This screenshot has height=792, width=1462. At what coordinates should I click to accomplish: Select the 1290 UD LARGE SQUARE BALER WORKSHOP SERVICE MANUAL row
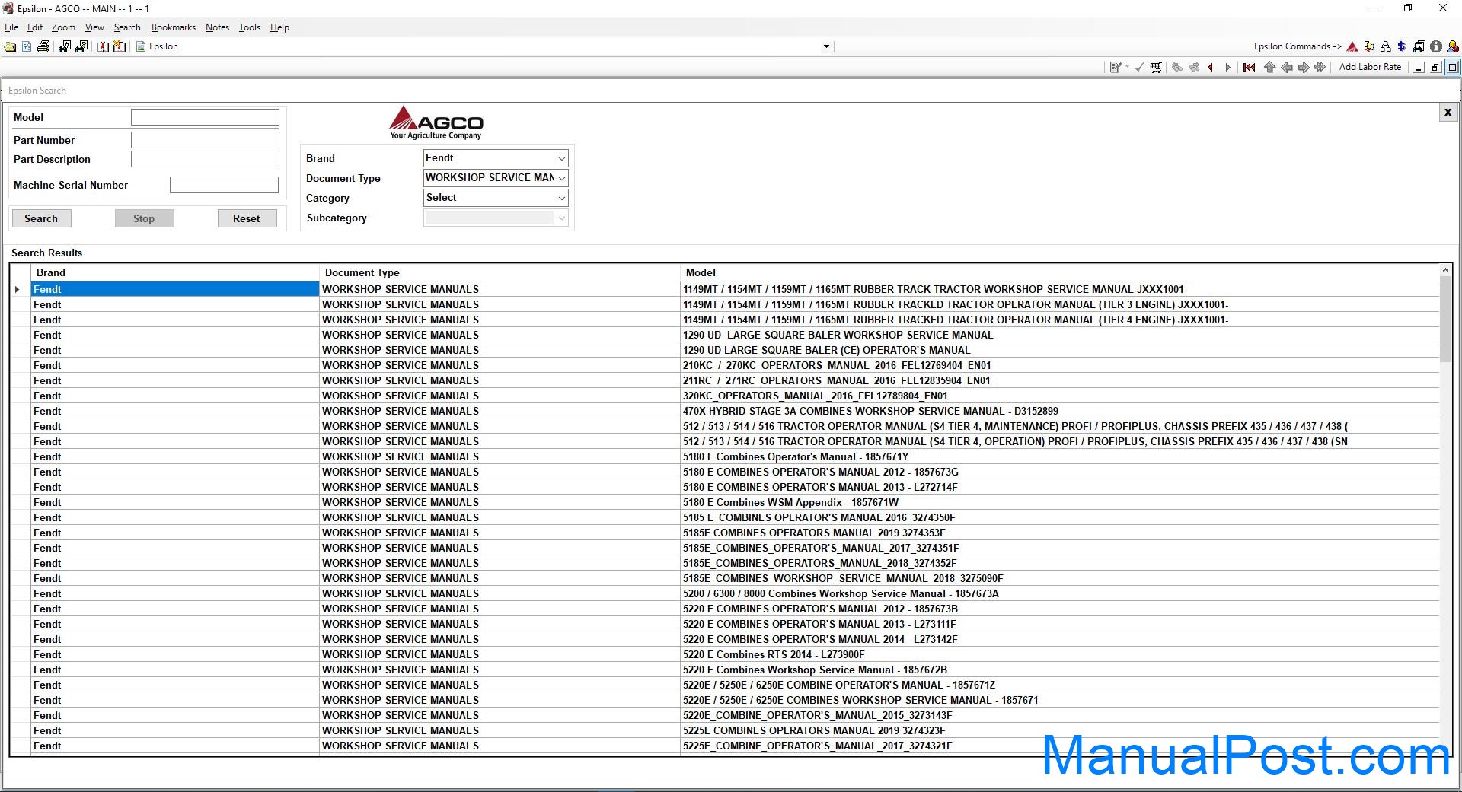pos(724,335)
